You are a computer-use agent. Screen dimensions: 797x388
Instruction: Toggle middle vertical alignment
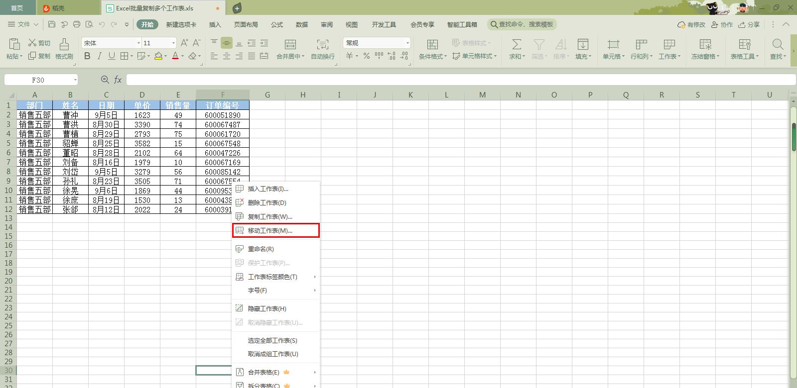point(227,43)
